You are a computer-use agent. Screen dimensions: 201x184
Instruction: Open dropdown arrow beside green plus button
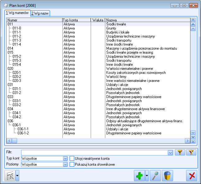click(147, 176)
